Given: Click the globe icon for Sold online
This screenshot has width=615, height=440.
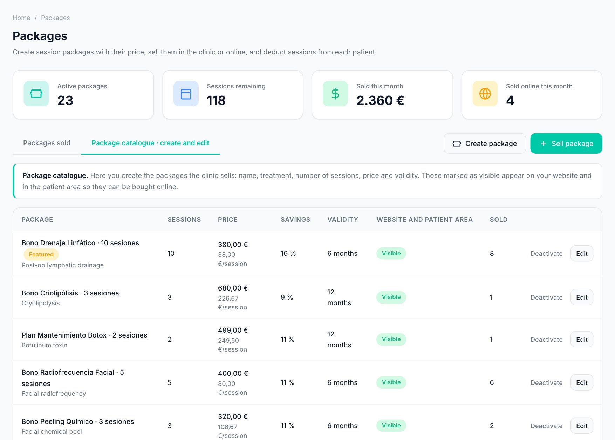Looking at the screenshot, I should coord(485,94).
